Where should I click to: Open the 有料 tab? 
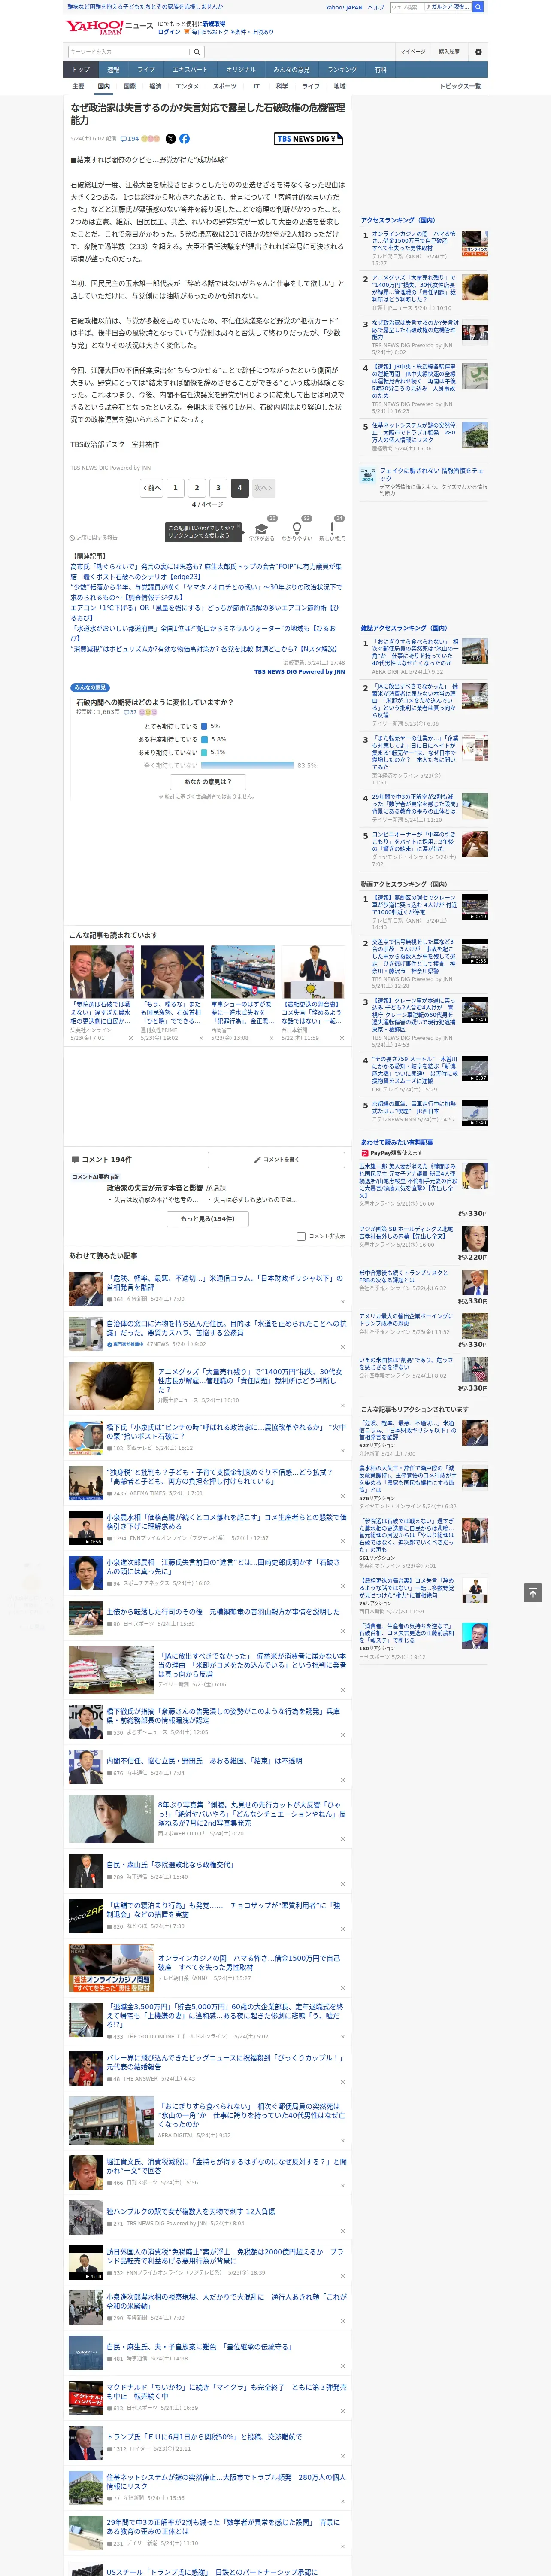tap(380, 70)
